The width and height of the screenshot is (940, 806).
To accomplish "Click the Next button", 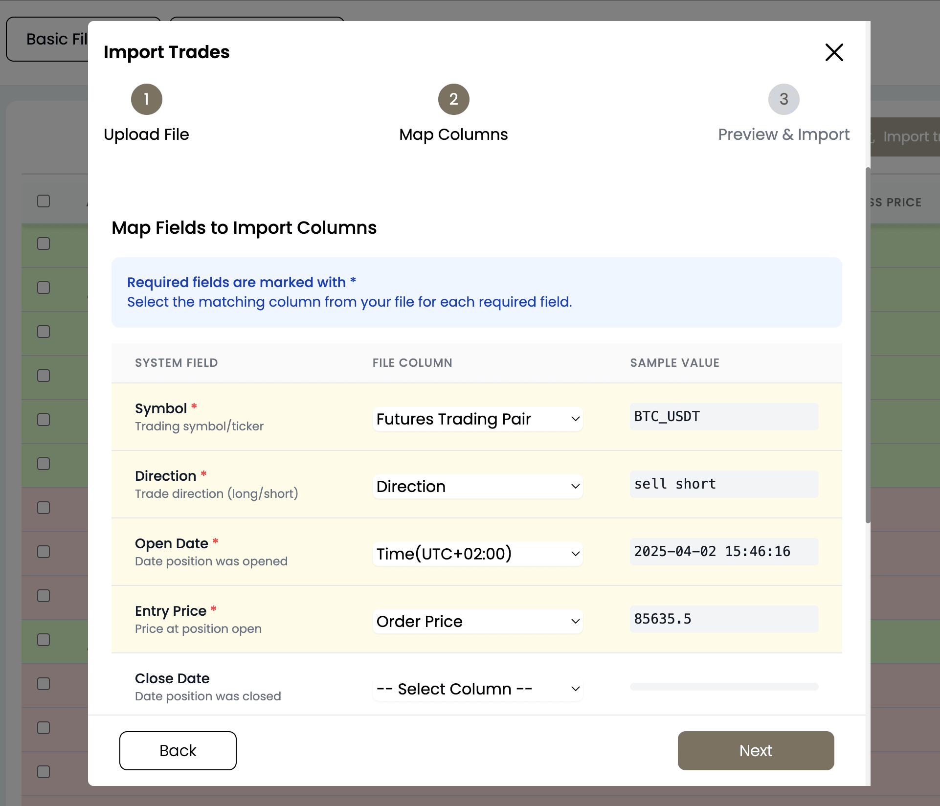I will 755,750.
